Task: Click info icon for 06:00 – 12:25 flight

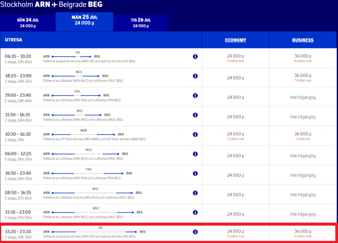Action: click(195, 154)
